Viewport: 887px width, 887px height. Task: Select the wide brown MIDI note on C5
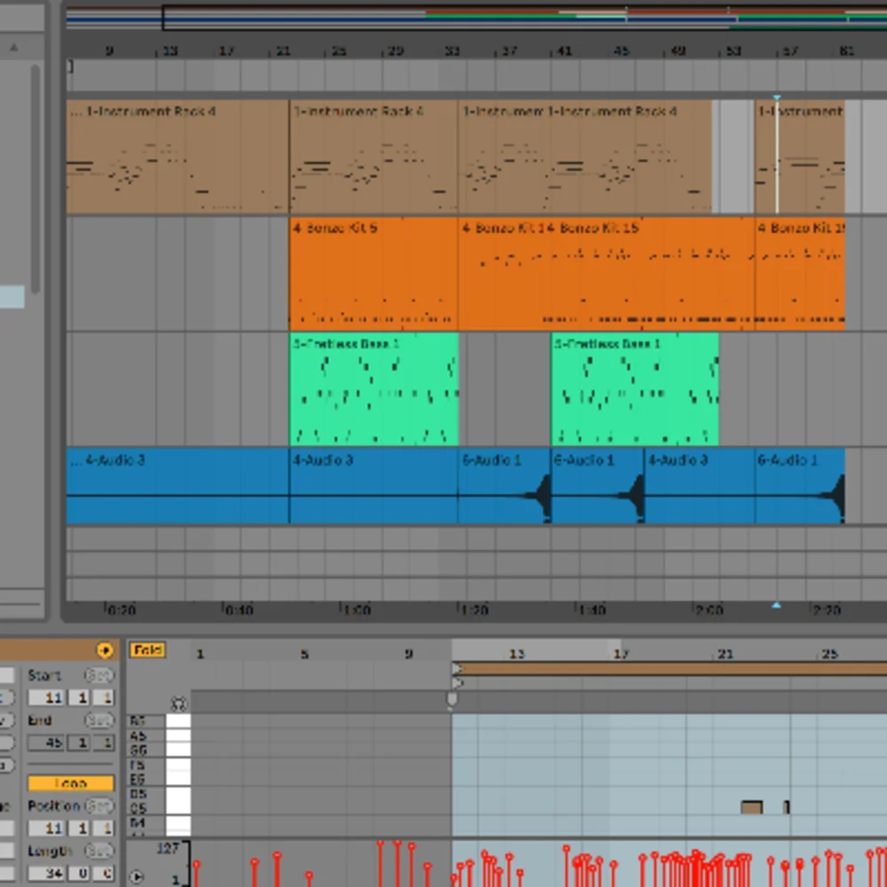[x=752, y=807]
